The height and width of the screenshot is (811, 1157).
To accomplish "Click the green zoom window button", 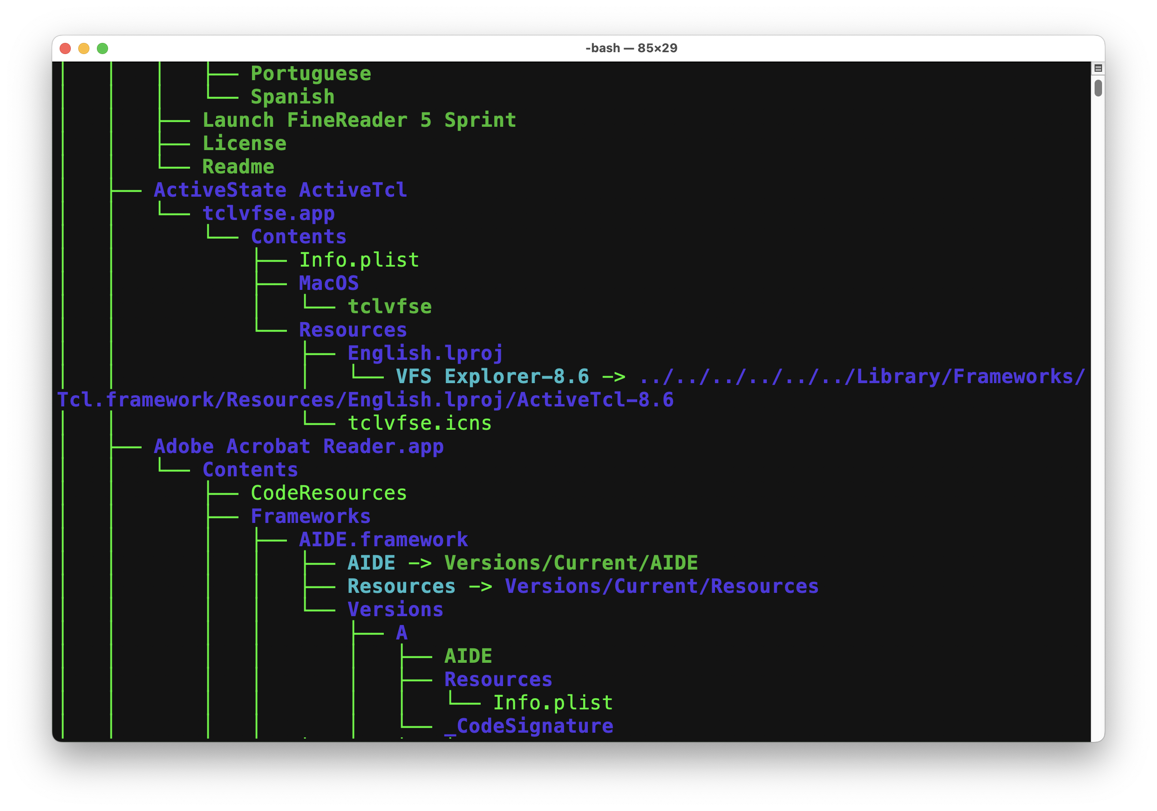I will [x=102, y=48].
